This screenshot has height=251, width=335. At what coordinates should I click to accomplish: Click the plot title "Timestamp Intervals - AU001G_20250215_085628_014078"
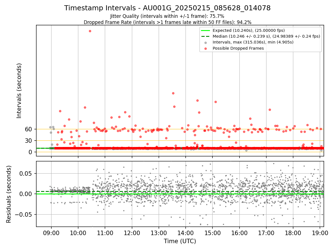tap(167, 8)
